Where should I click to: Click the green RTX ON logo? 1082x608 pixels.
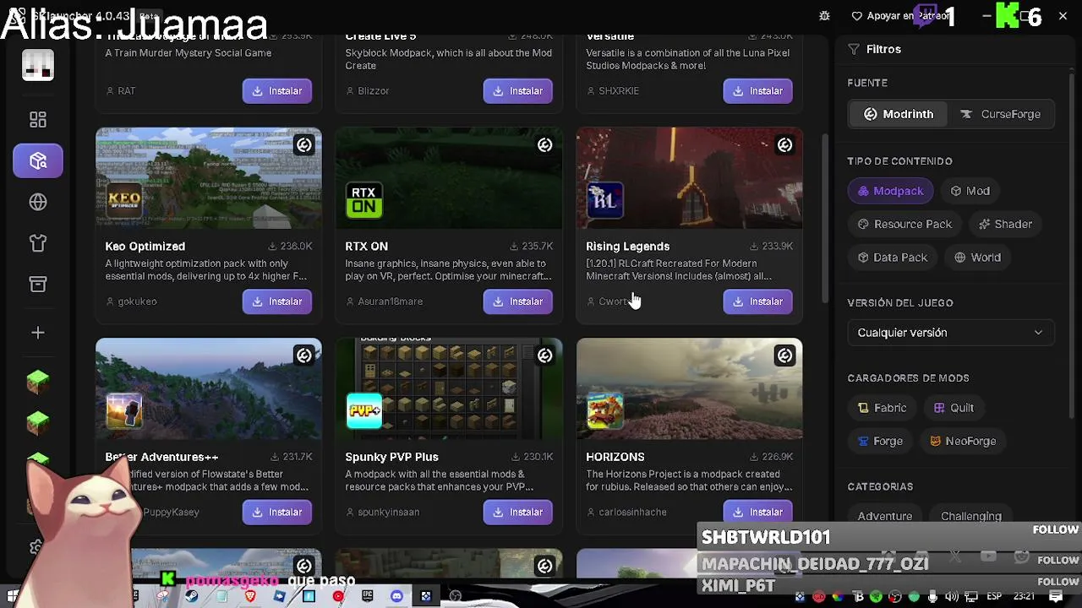[364, 201]
